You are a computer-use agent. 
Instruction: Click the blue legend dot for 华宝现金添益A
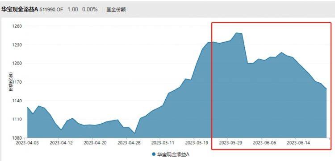[x=154, y=154]
